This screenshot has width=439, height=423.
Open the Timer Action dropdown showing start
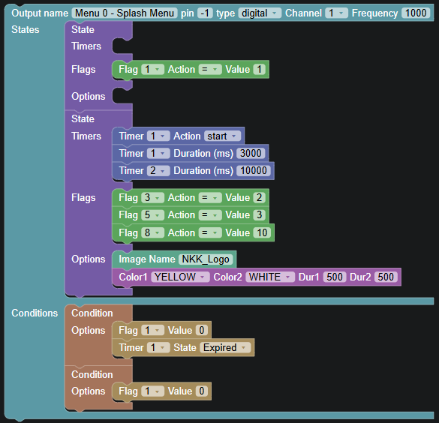click(222, 136)
